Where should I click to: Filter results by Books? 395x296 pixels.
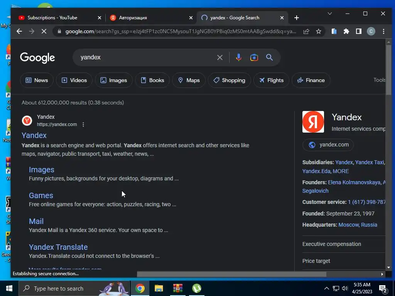[x=152, y=80]
